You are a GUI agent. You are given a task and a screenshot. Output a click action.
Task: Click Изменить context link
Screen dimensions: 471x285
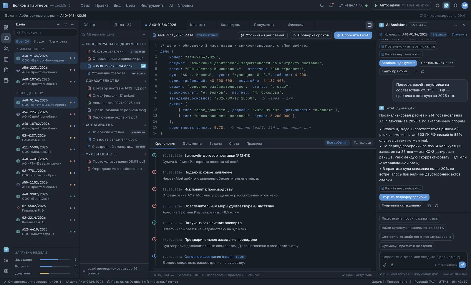(459, 34)
